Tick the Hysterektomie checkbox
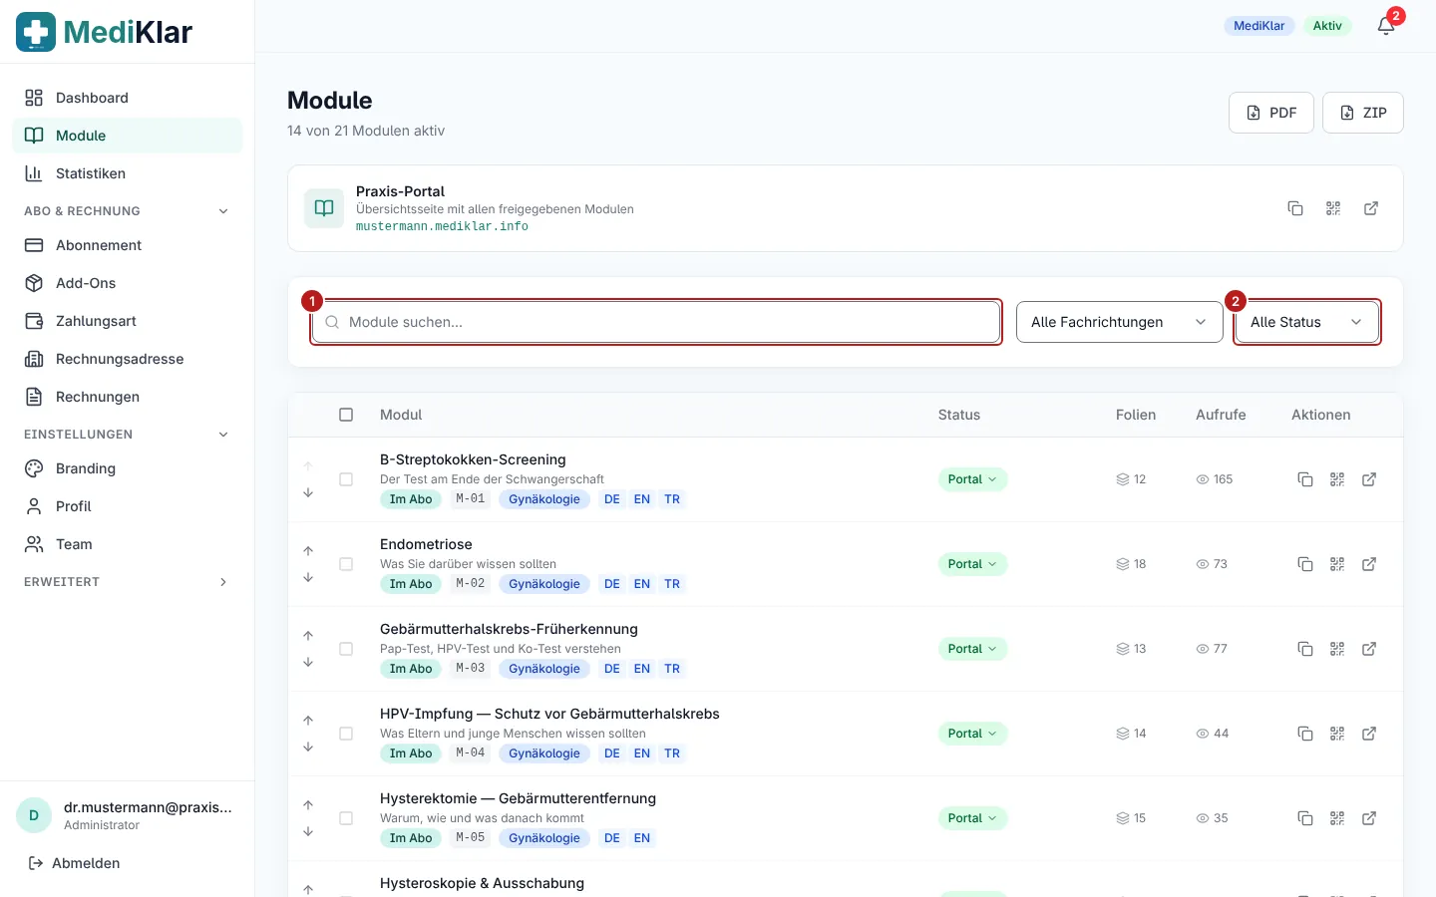 pyautogui.click(x=346, y=818)
